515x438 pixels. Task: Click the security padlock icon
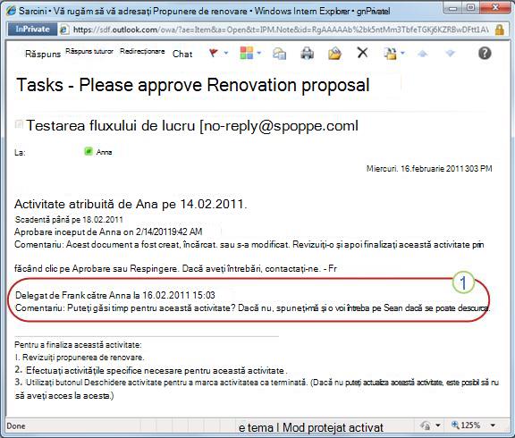tap(500, 29)
